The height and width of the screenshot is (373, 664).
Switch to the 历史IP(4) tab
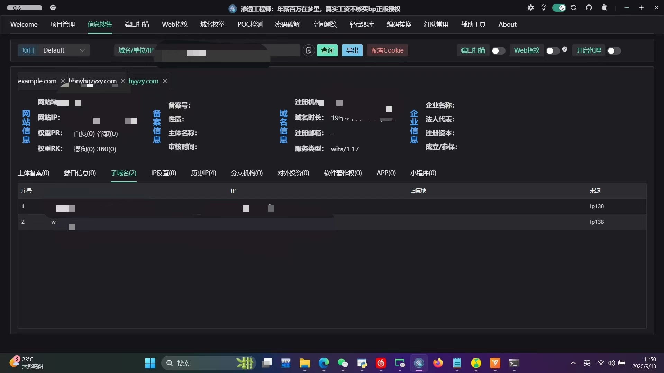203,173
